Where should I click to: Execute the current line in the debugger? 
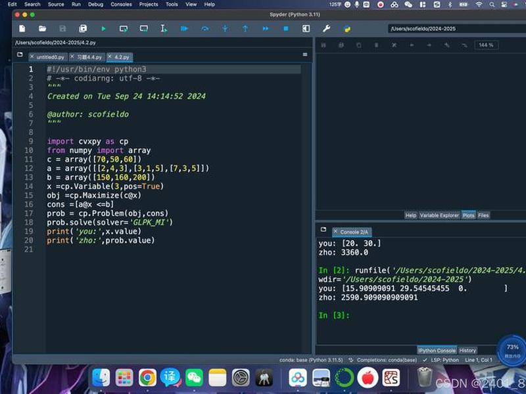205,29
